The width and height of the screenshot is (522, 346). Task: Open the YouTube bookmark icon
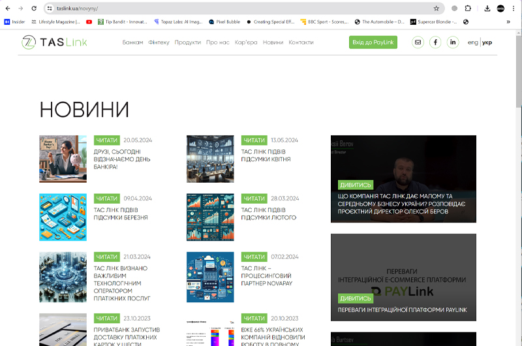[89, 22]
